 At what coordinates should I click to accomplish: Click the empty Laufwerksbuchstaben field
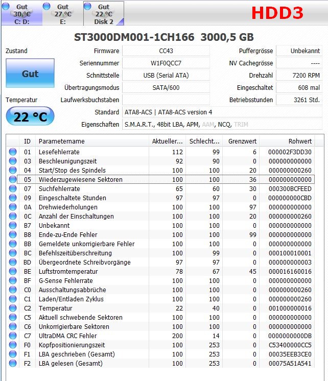(x=166, y=100)
